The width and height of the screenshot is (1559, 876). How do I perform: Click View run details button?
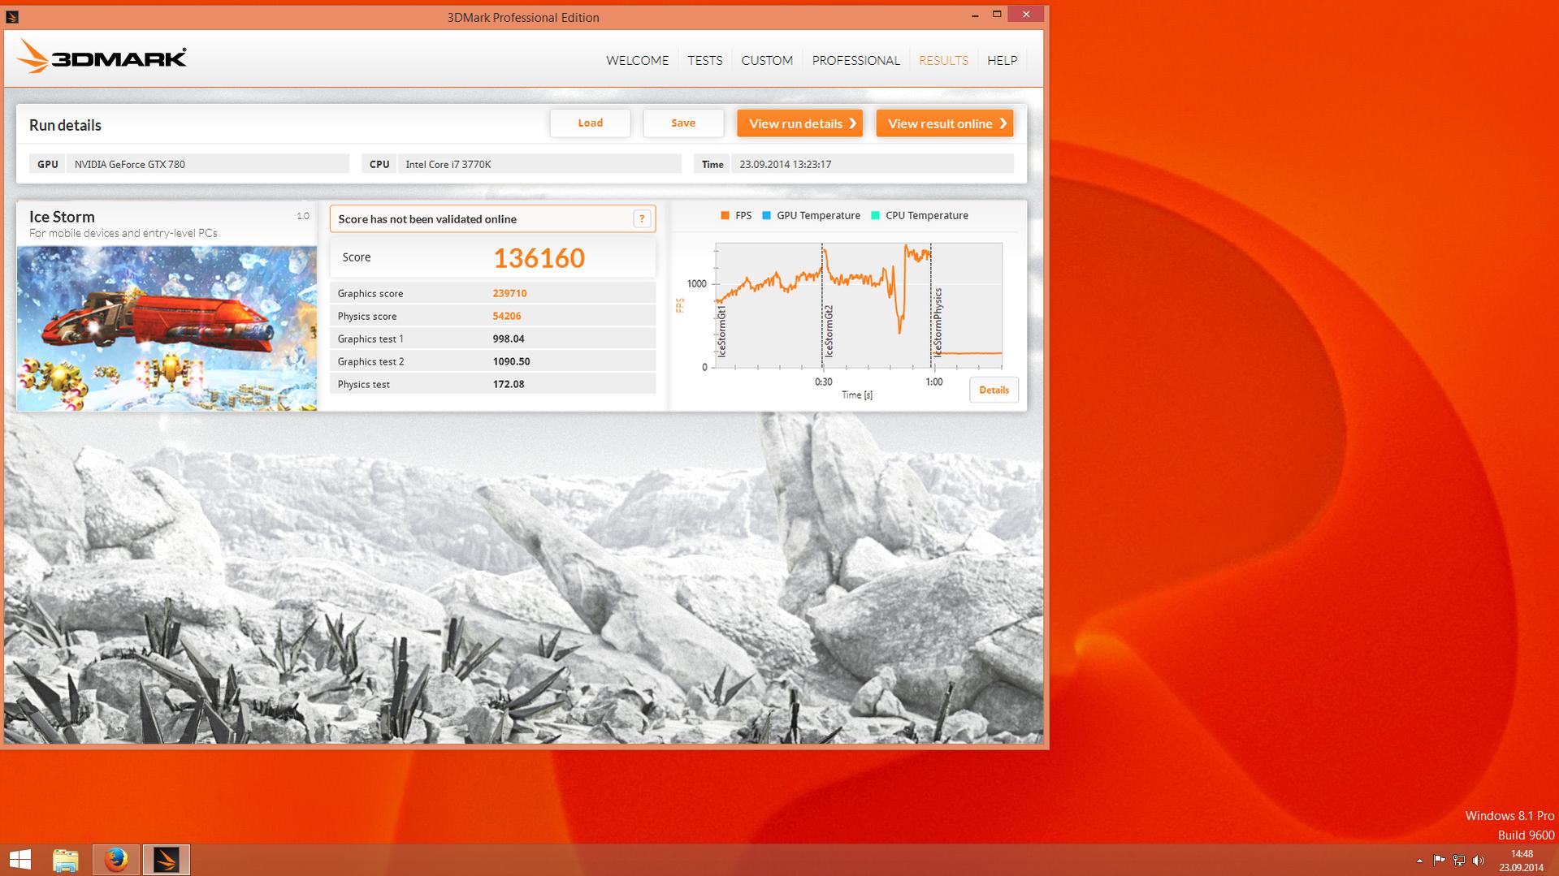pyautogui.click(x=799, y=123)
